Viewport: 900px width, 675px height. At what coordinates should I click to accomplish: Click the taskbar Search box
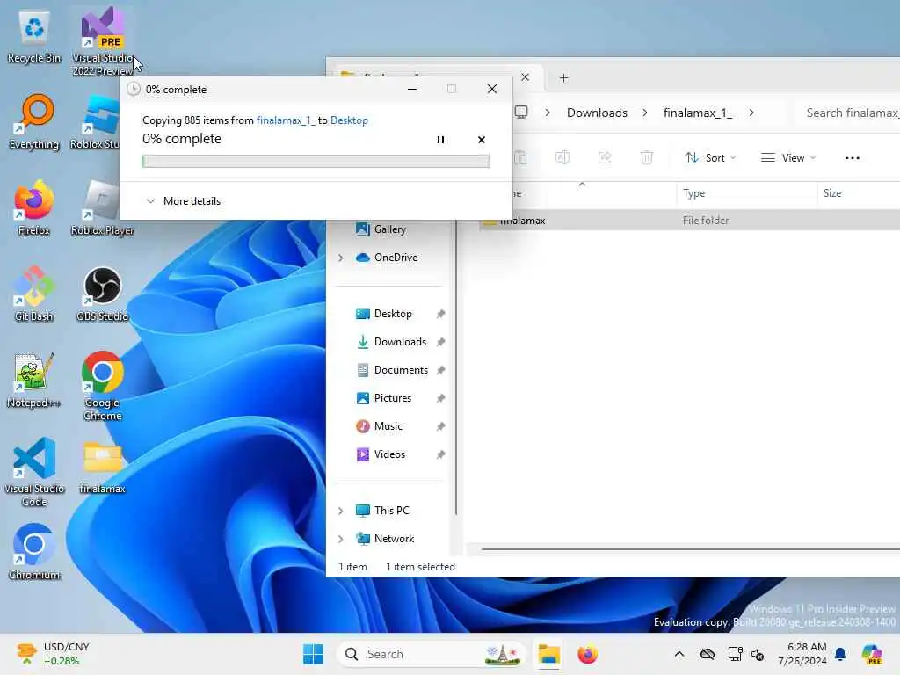point(431,654)
